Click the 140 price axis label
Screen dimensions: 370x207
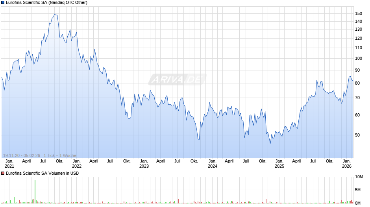(359, 22)
